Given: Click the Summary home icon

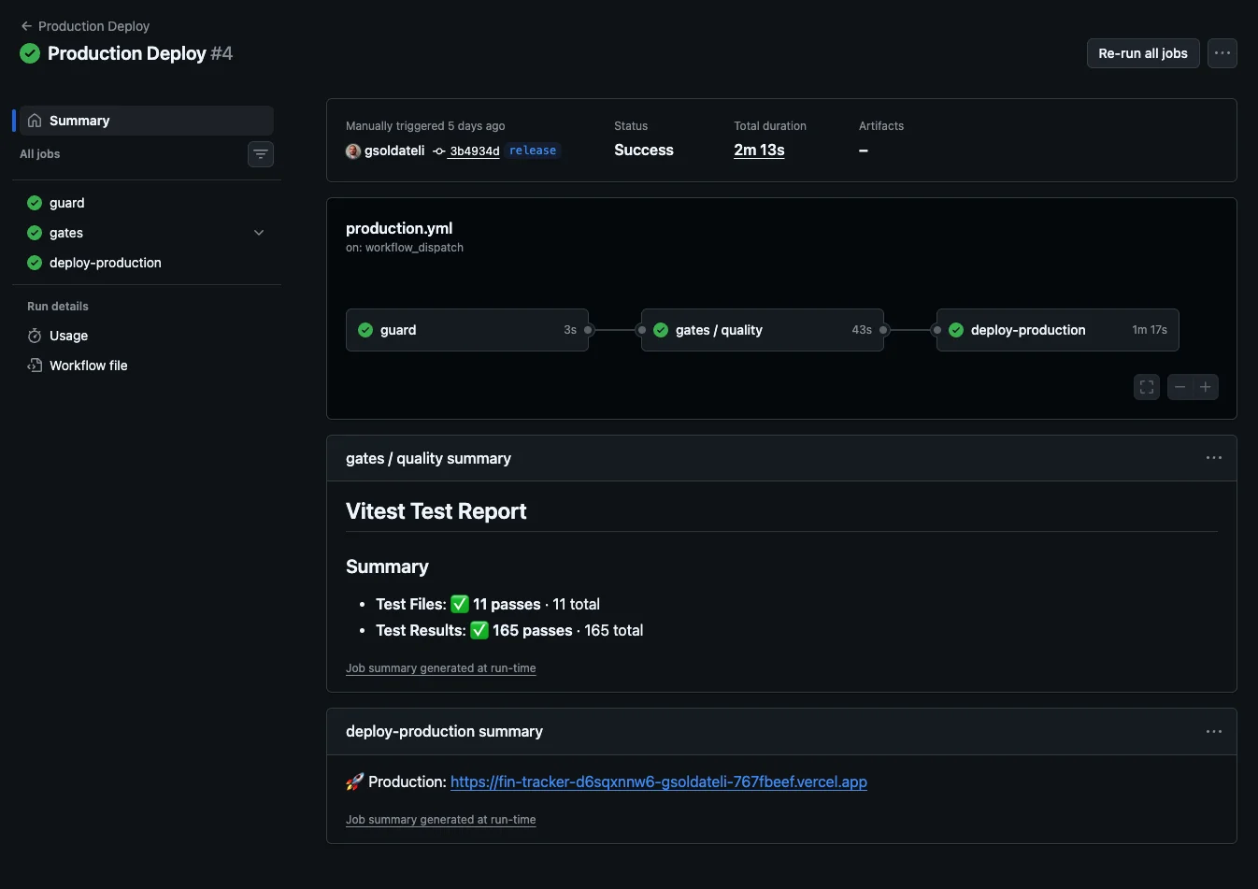Looking at the screenshot, I should click(x=35, y=121).
